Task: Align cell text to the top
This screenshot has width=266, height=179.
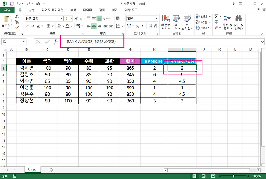Action: [x=89, y=18]
